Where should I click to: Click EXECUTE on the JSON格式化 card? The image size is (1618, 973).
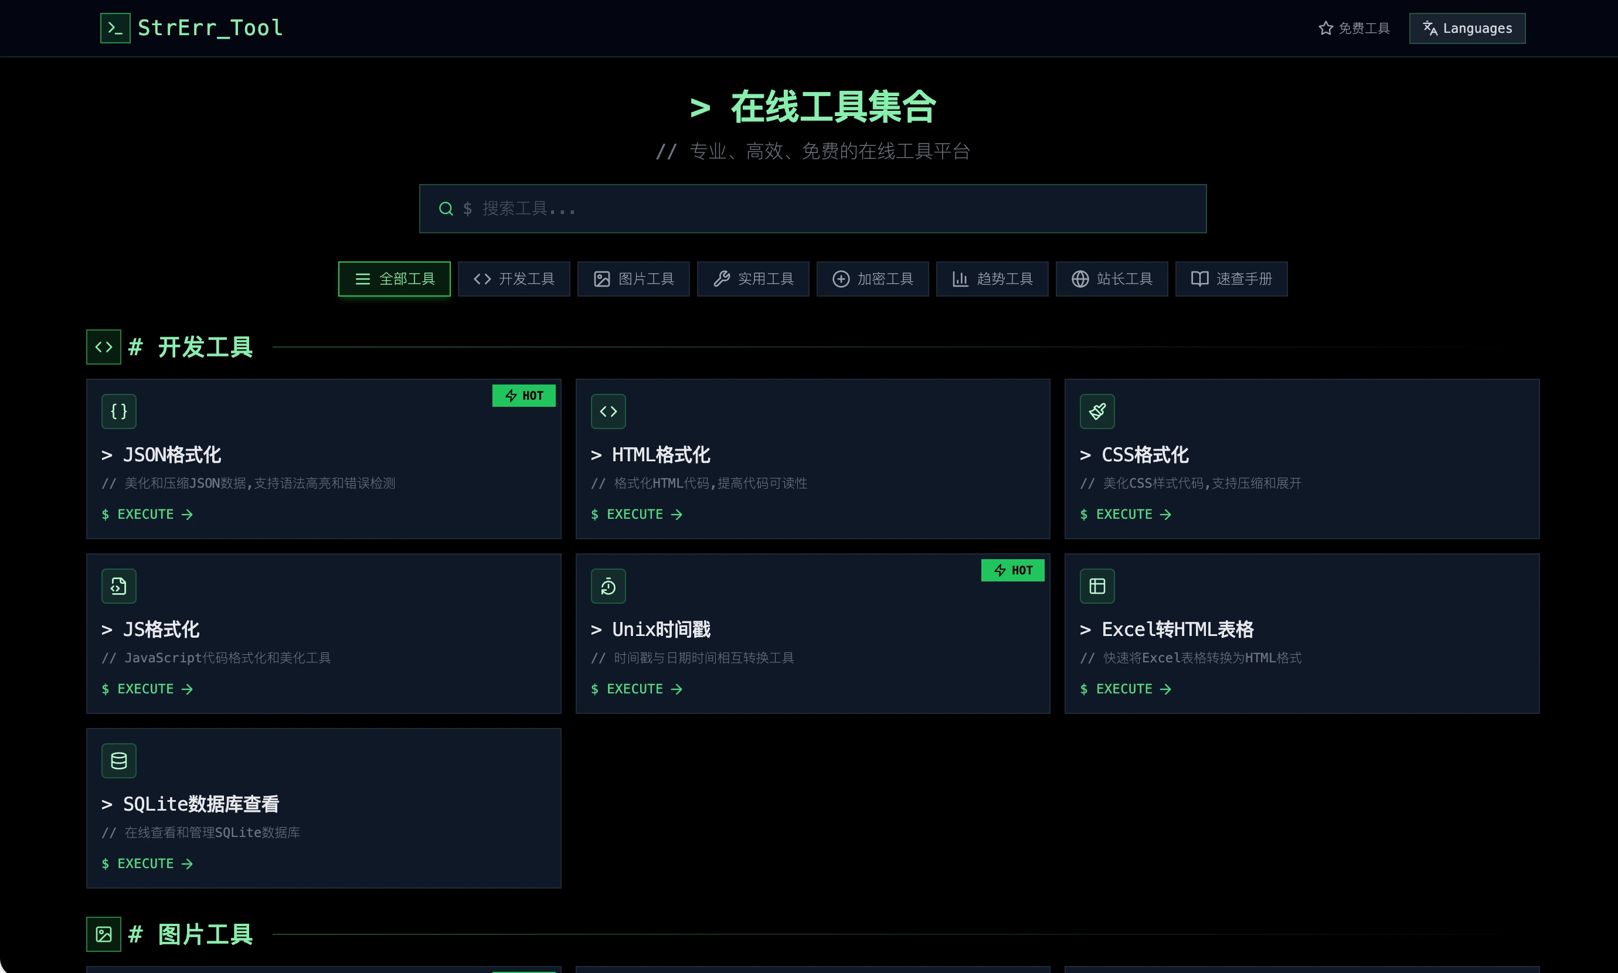[147, 515]
